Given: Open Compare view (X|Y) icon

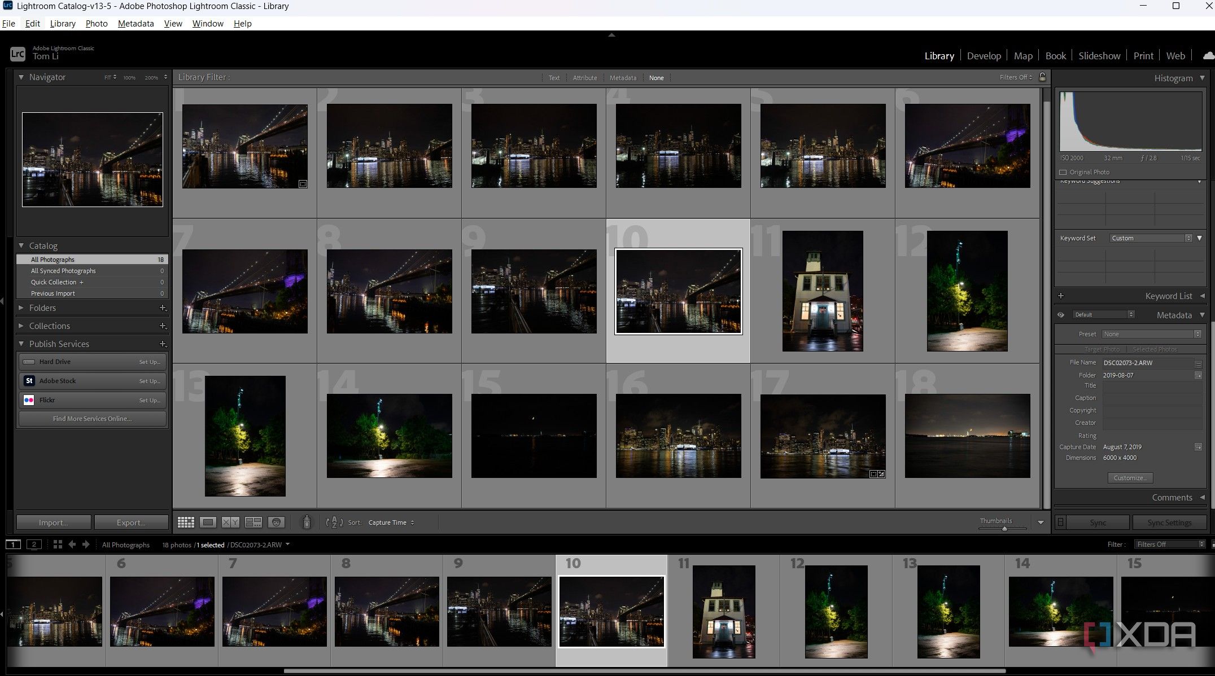Looking at the screenshot, I should (230, 523).
